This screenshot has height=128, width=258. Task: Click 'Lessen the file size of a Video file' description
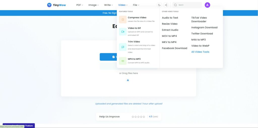coord(141,21)
